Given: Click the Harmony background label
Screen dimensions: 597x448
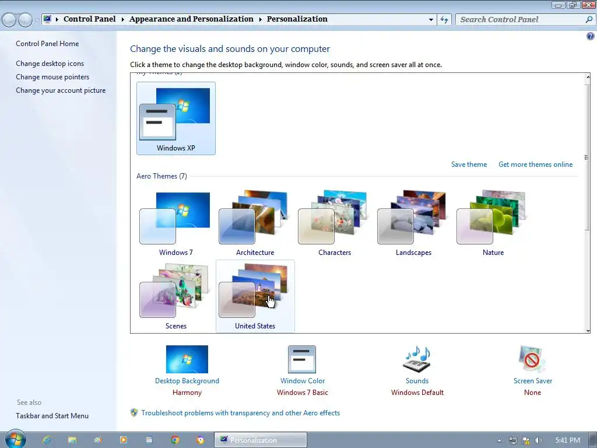Looking at the screenshot, I should tap(187, 393).
